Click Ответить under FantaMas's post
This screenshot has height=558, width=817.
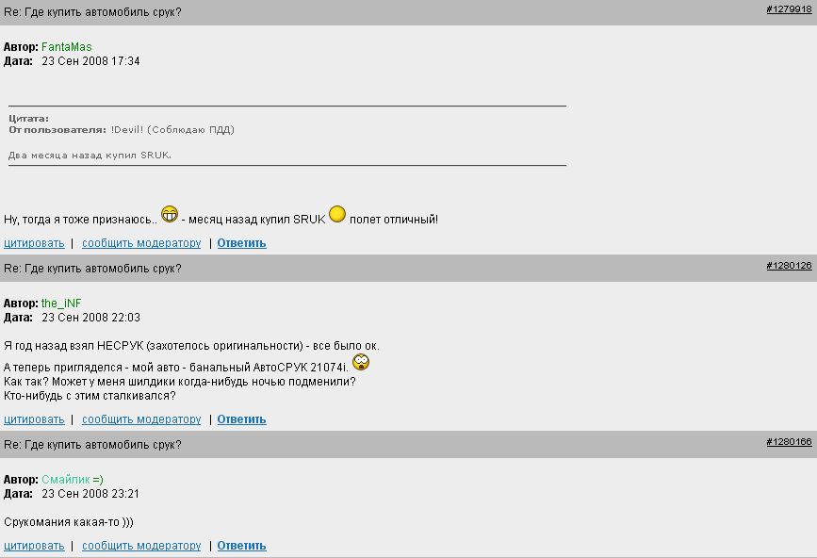(241, 243)
